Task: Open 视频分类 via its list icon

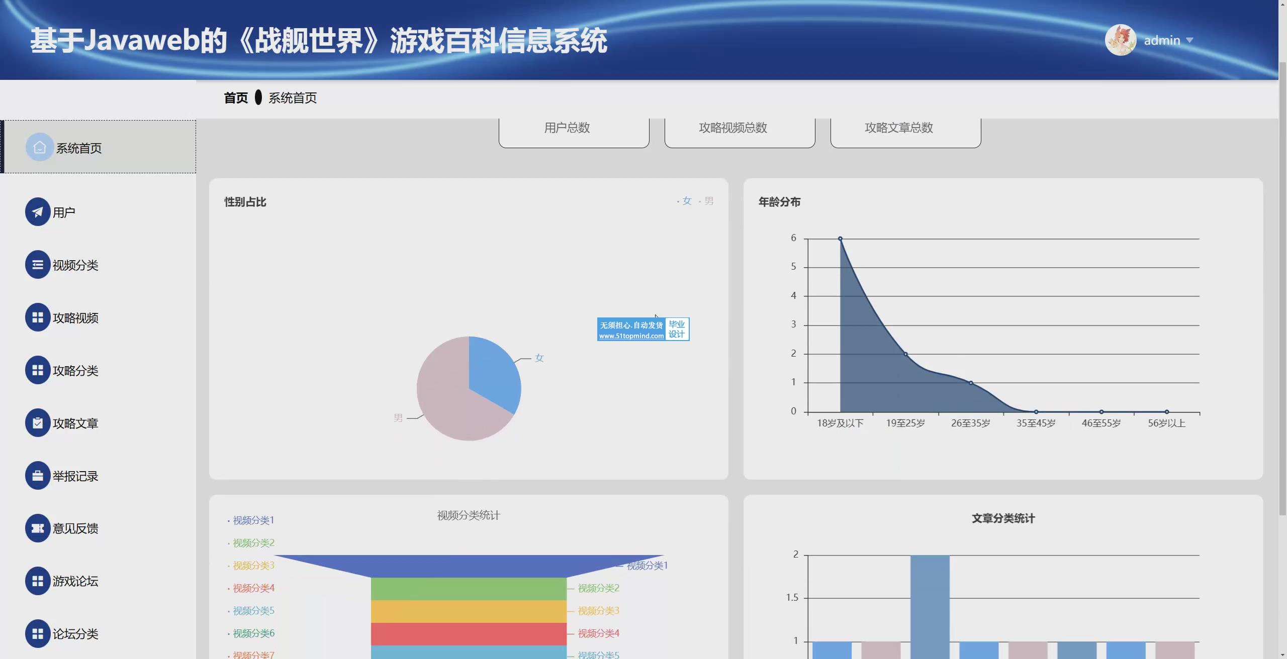Action: tap(38, 265)
